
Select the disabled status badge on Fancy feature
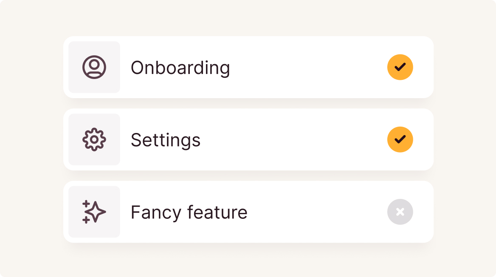(400, 212)
